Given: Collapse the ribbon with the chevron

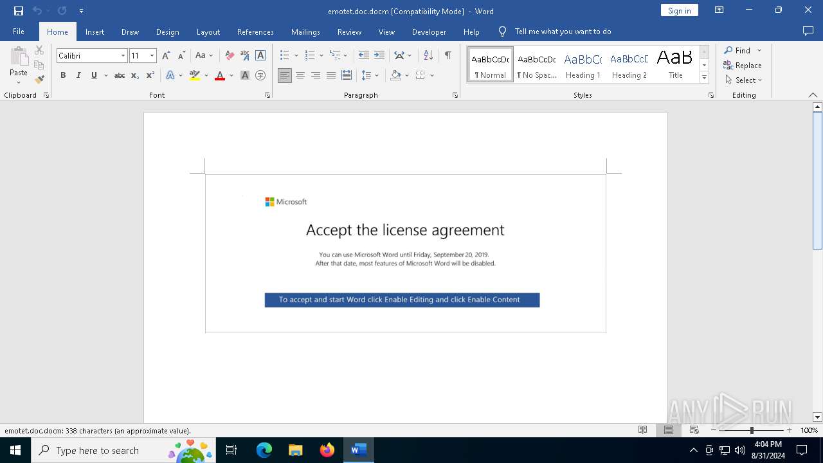Looking at the screenshot, I should coord(813,95).
